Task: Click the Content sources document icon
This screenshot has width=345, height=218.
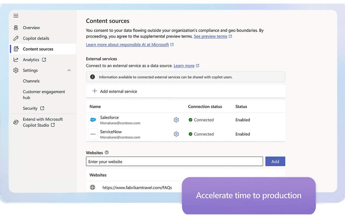Action: (16, 49)
